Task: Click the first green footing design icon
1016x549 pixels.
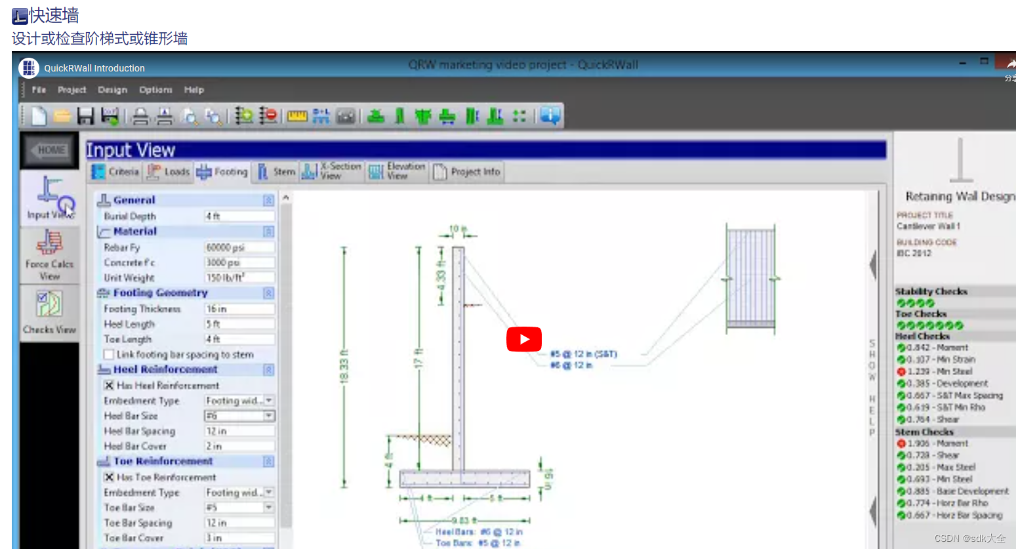Action: (376, 116)
